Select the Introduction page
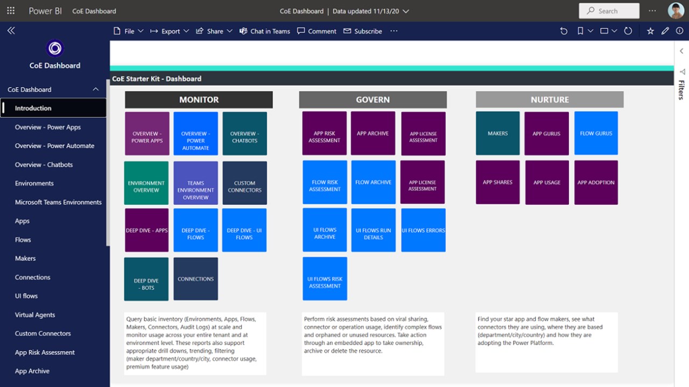This screenshot has width=689, height=387. [x=53, y=108]
